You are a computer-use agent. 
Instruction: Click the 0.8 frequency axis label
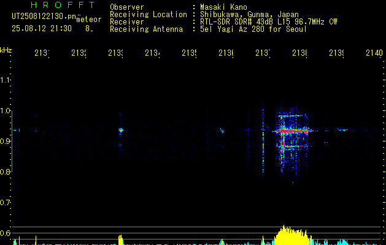coord(5,171)
